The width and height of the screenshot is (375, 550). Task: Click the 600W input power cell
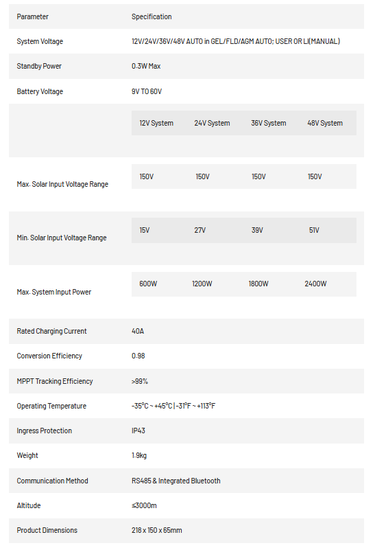click(x=148, y=284)
